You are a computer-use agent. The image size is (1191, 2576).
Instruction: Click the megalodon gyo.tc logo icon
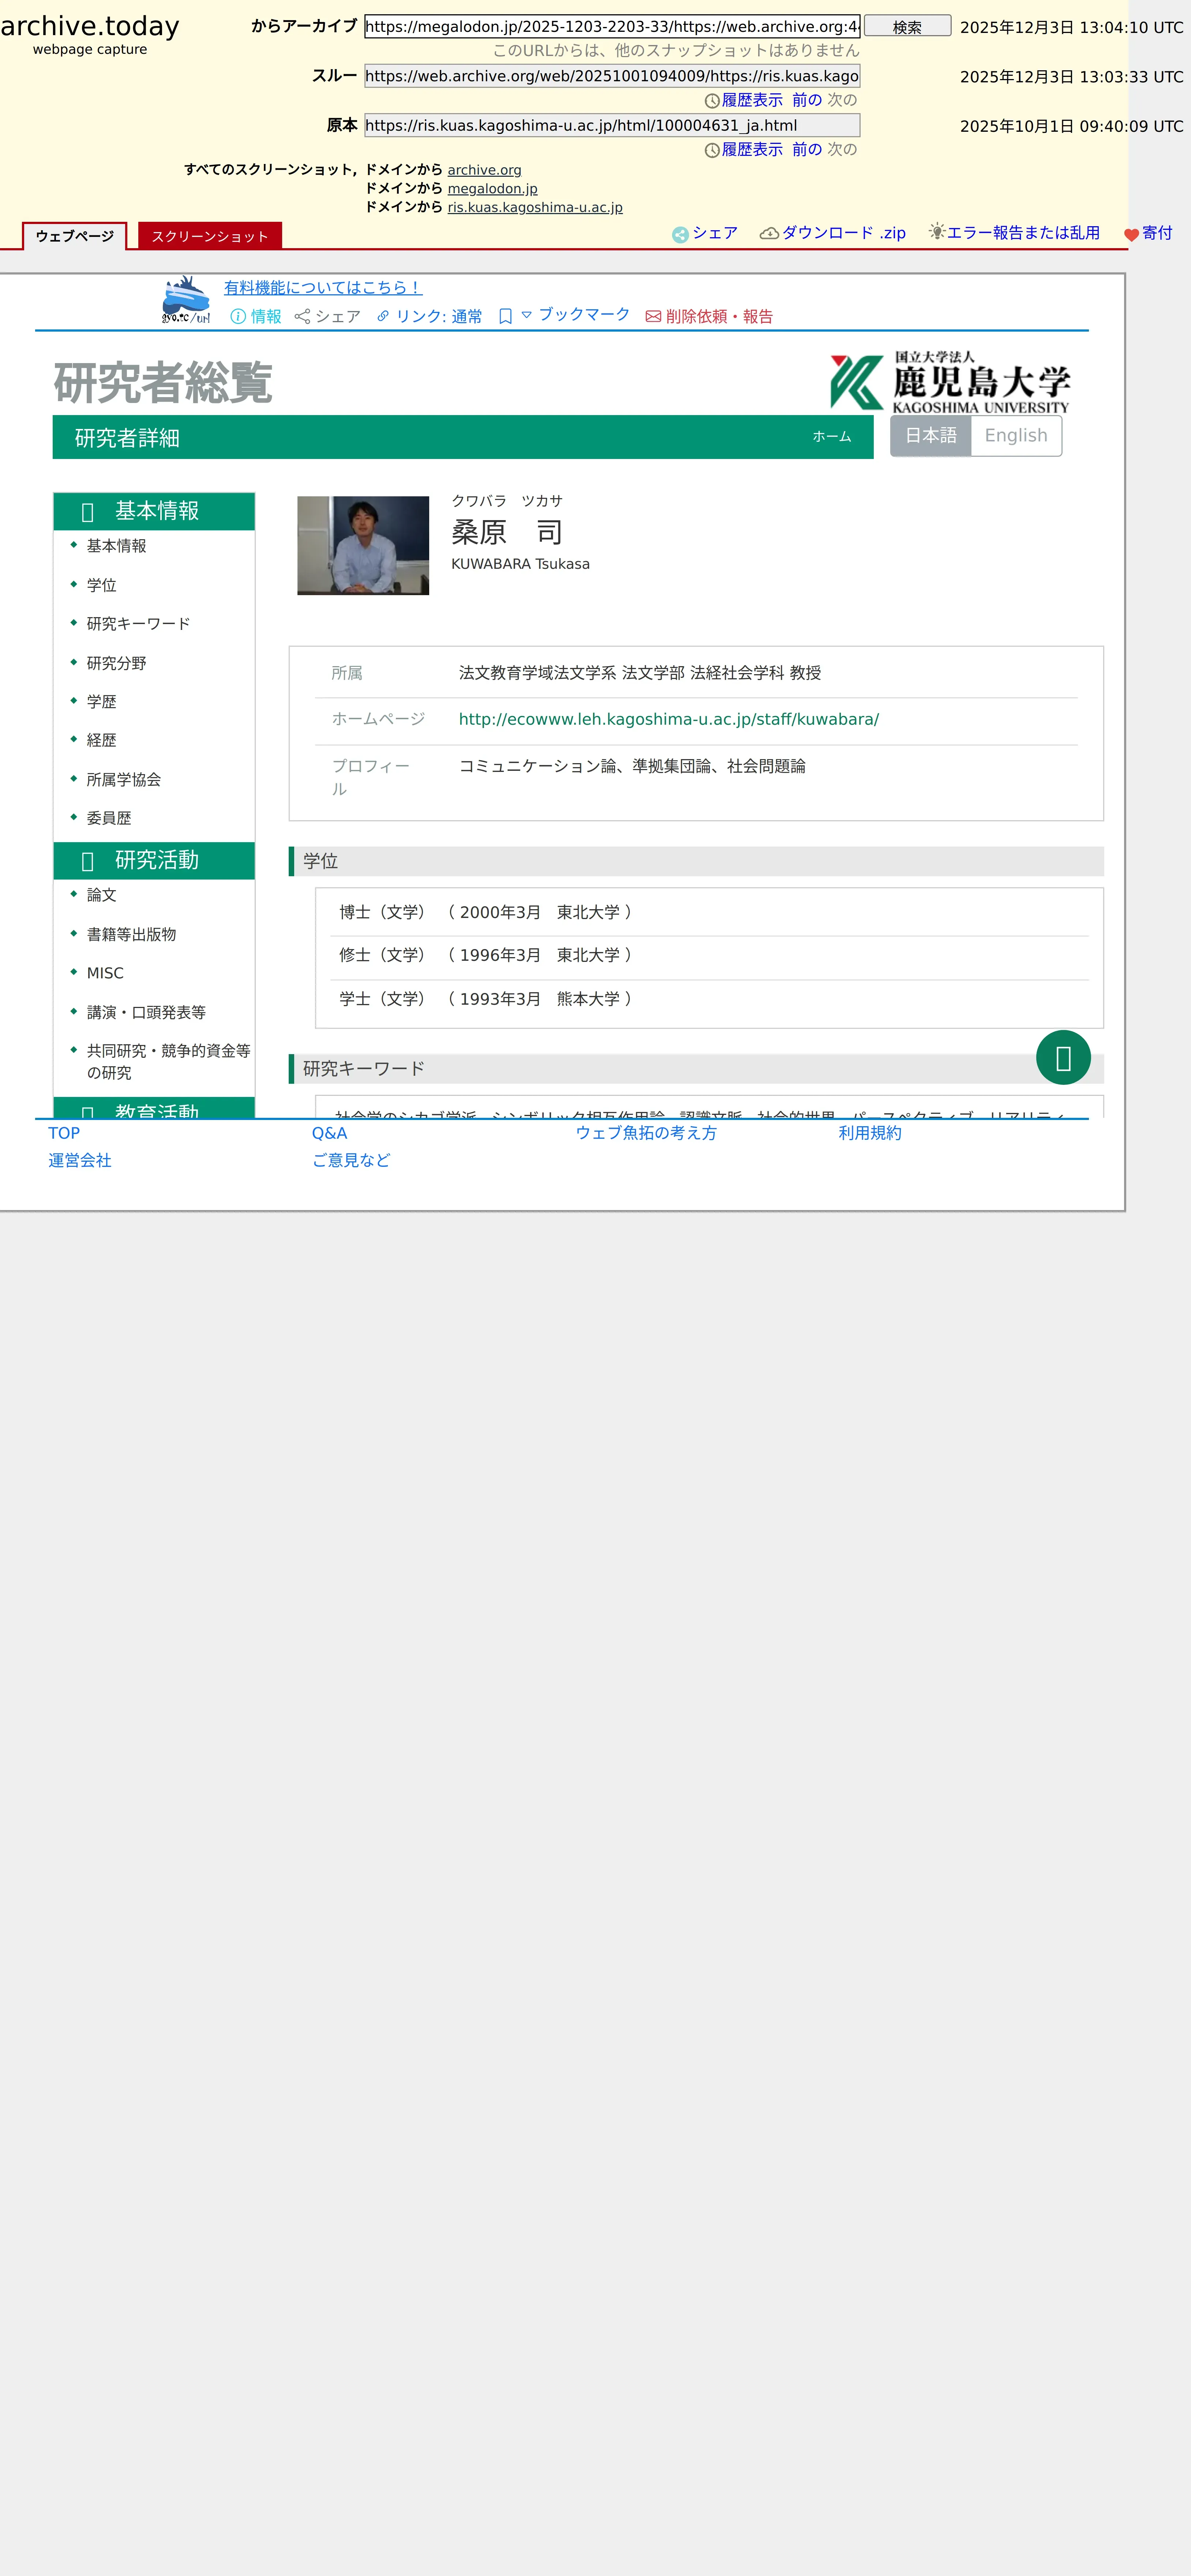(186, 299)
